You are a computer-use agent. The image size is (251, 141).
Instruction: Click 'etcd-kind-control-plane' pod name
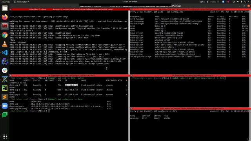point(168,38)
